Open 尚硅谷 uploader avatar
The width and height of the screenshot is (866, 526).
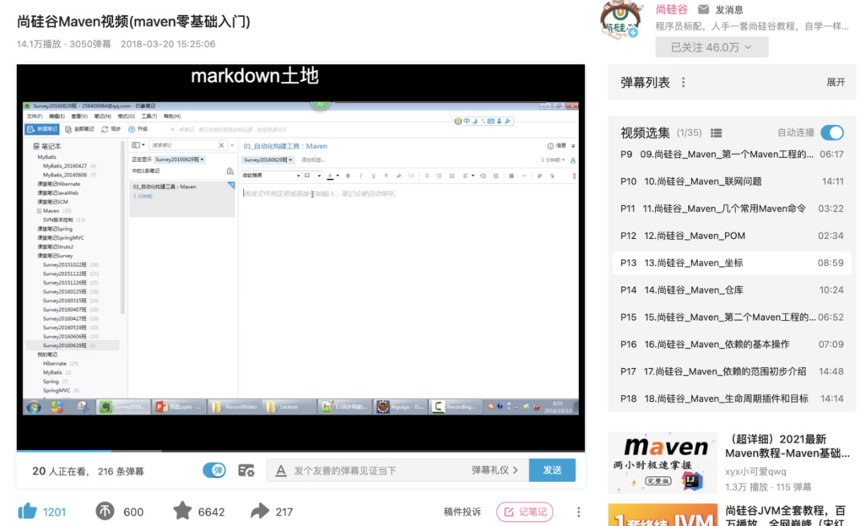tap(621, 20)
